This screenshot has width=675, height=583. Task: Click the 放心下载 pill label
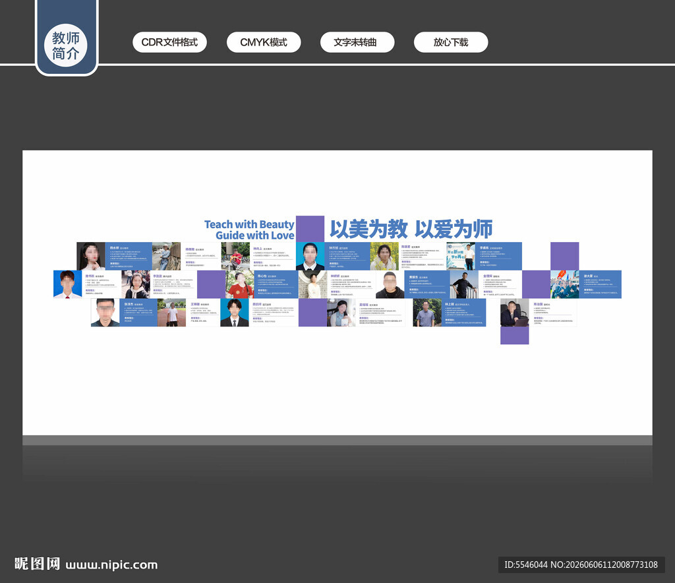451,42
